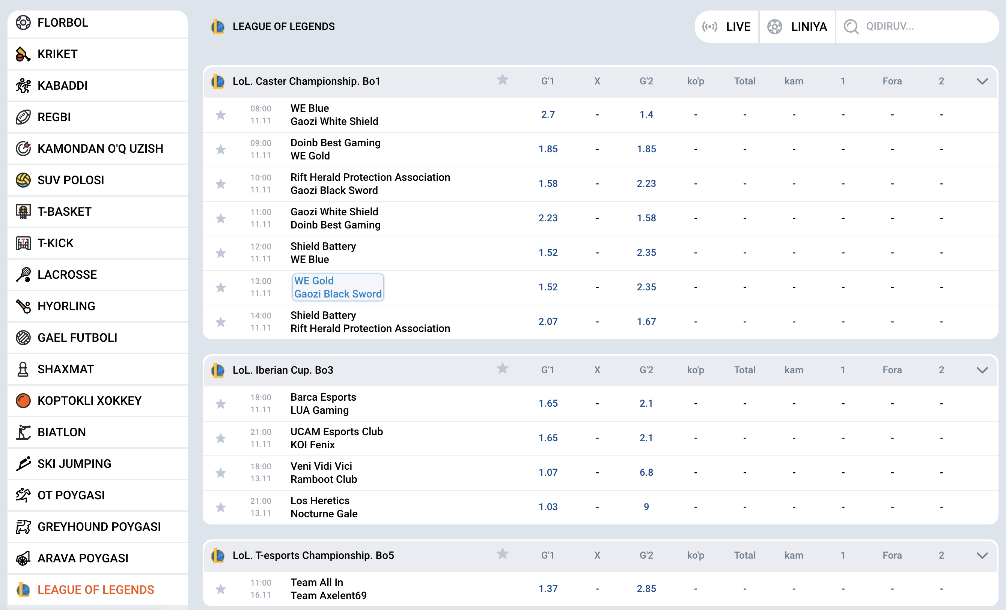The image size is (1006, 610).
Task: Favorite the WE Blue vs Gaozi White Shield match
Action: click(x=221, y=115)
